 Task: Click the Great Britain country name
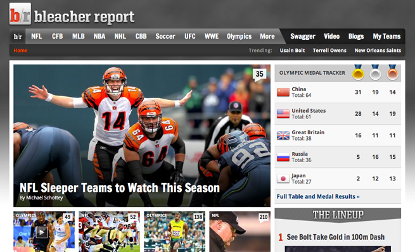tap(308, 132)
